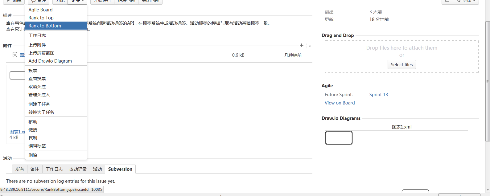
Task: Open the 工作日志 activity tab
Action: point(54,169)
